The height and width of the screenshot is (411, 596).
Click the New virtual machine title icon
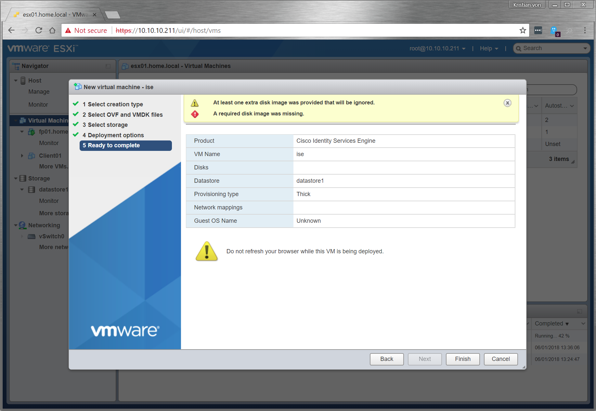(x=78, y=86)
